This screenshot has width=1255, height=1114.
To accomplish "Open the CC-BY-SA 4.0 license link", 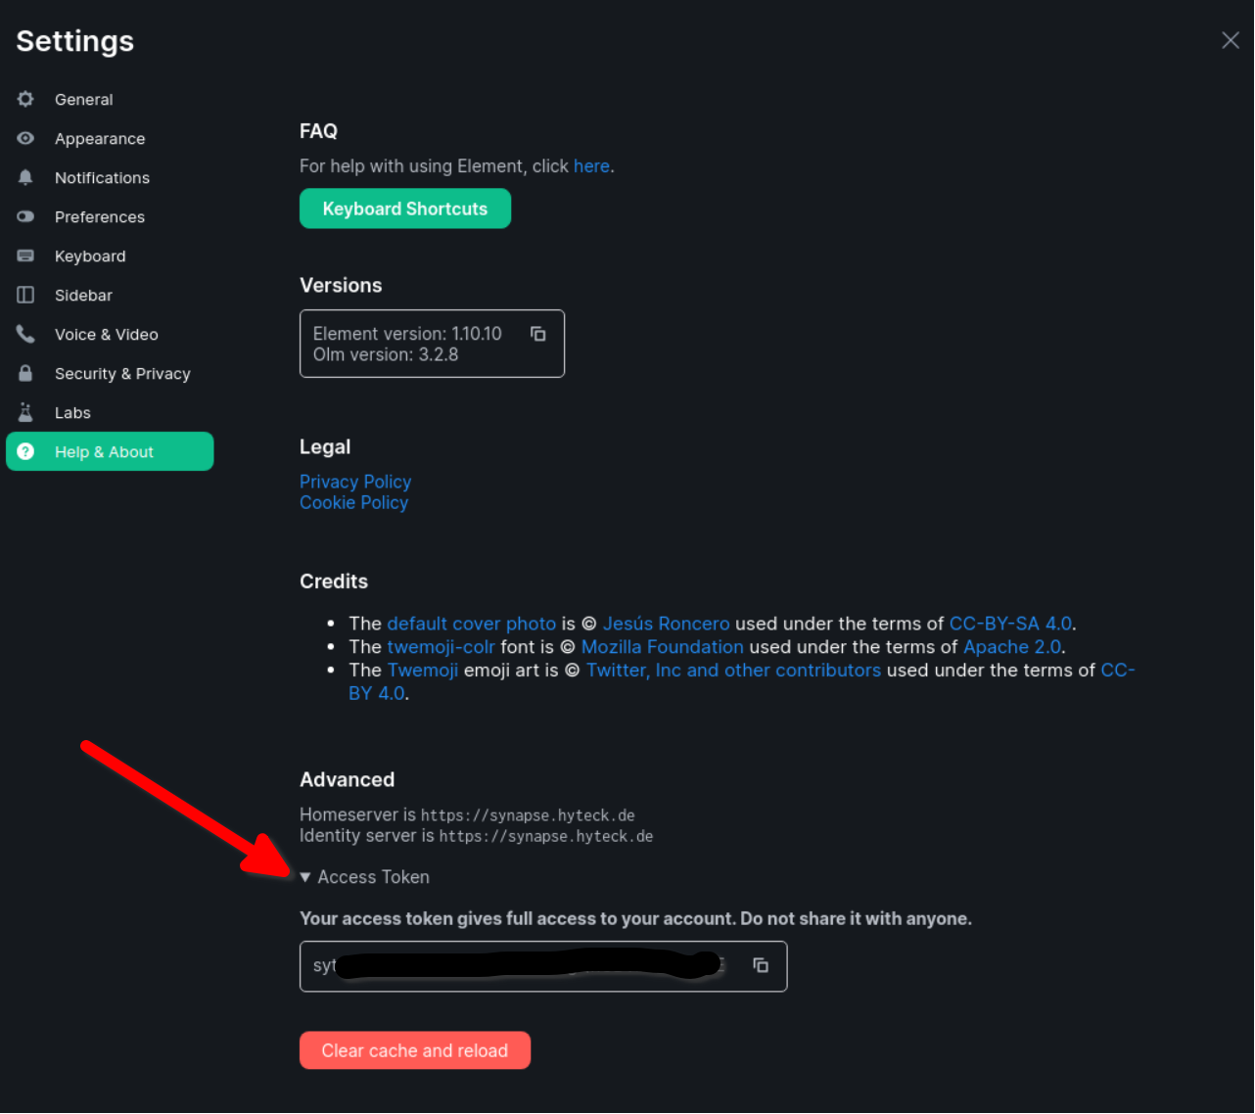I will 1010,623.
